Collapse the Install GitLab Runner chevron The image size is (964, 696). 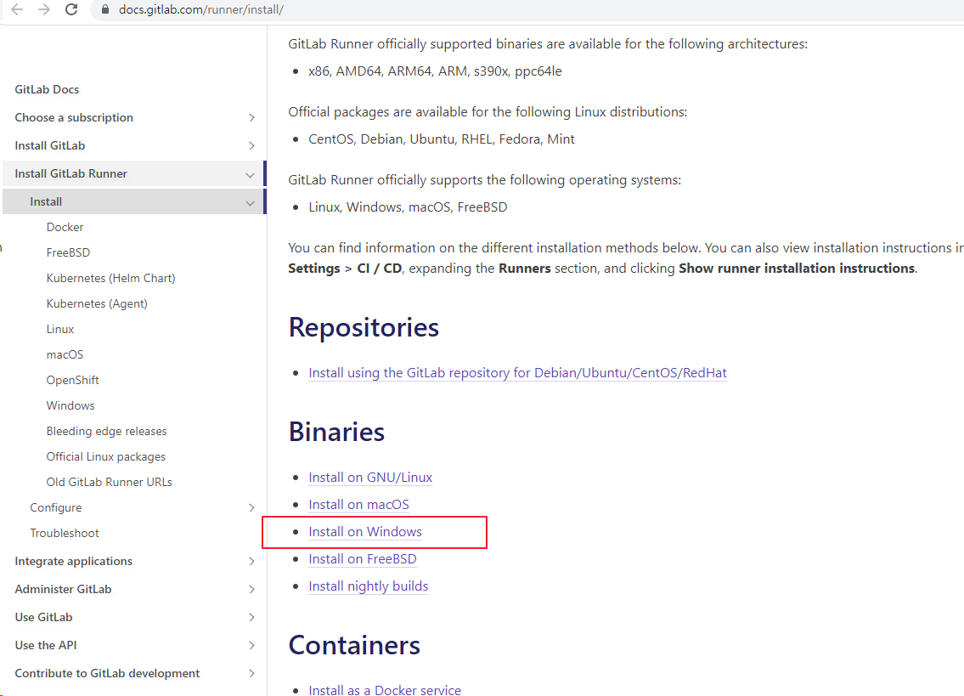click(250, 175)
